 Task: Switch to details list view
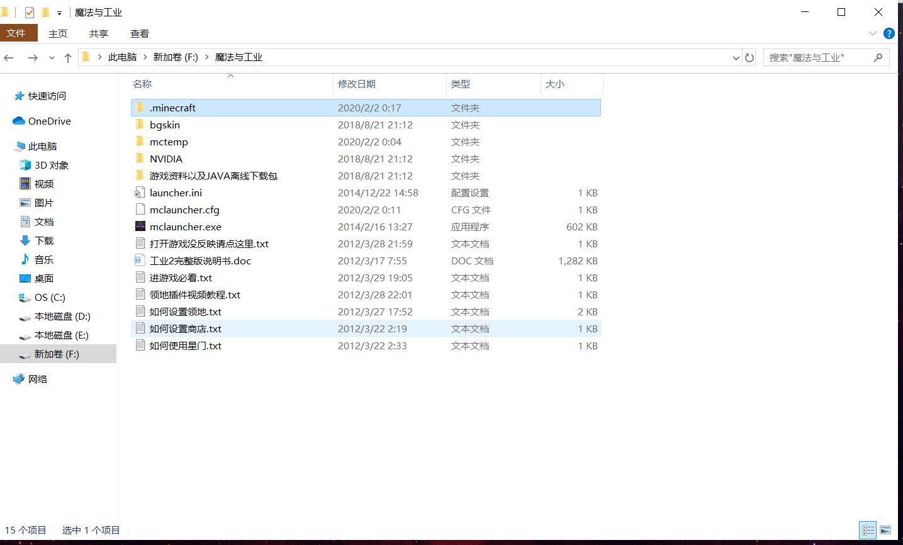click(868, 530)
